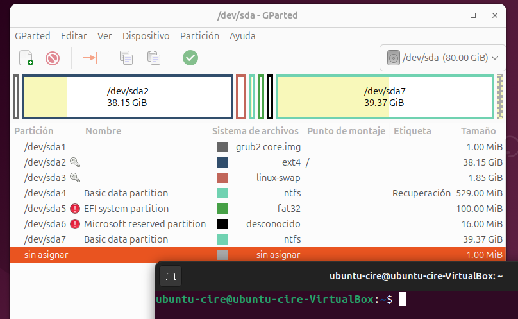Click the red warning icon on /dev/sda6
This screenshot has width=518, height=319.
pos(75,224)
